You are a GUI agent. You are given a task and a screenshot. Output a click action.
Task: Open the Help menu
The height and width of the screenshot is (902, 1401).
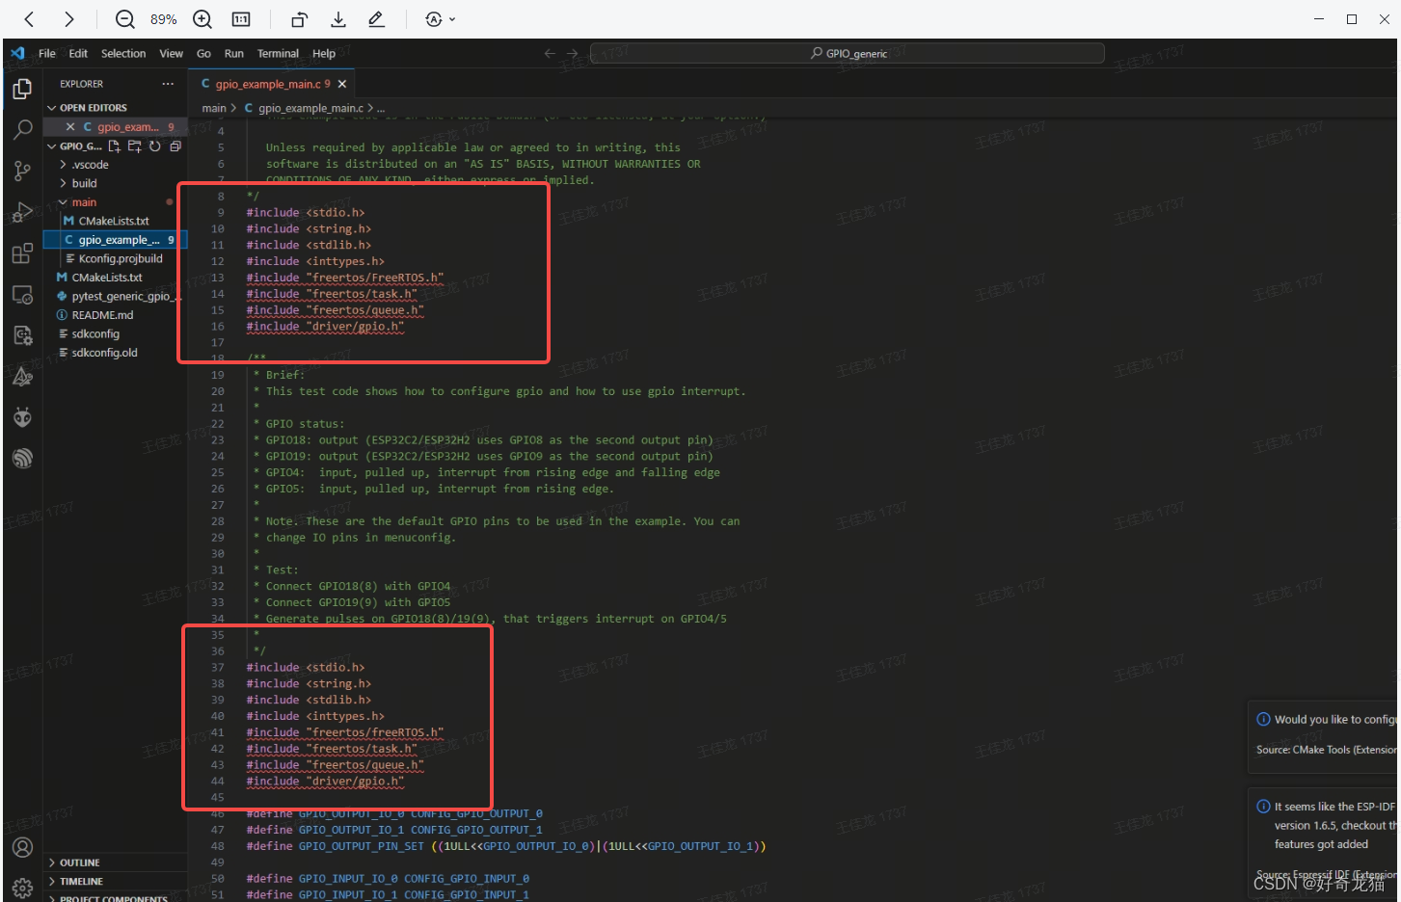[324, 53]
